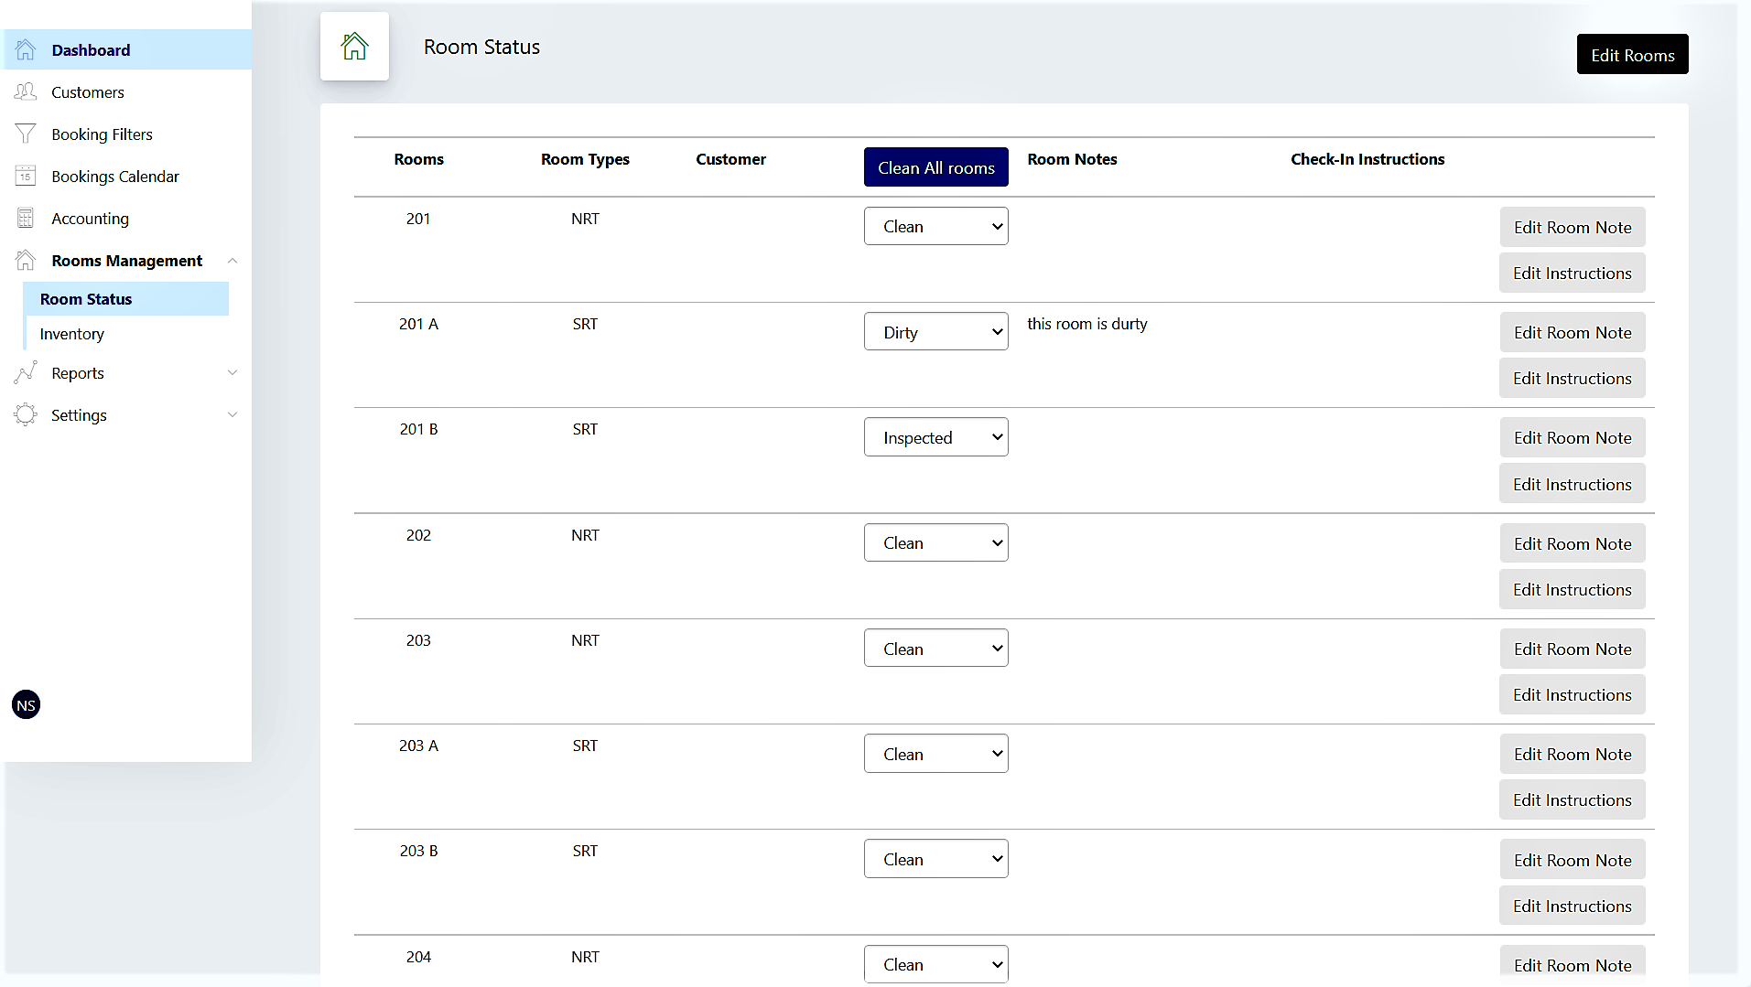Expand the Reports submenu chevron
This screenshot has height=987, width=1751.
pos(232,372)
